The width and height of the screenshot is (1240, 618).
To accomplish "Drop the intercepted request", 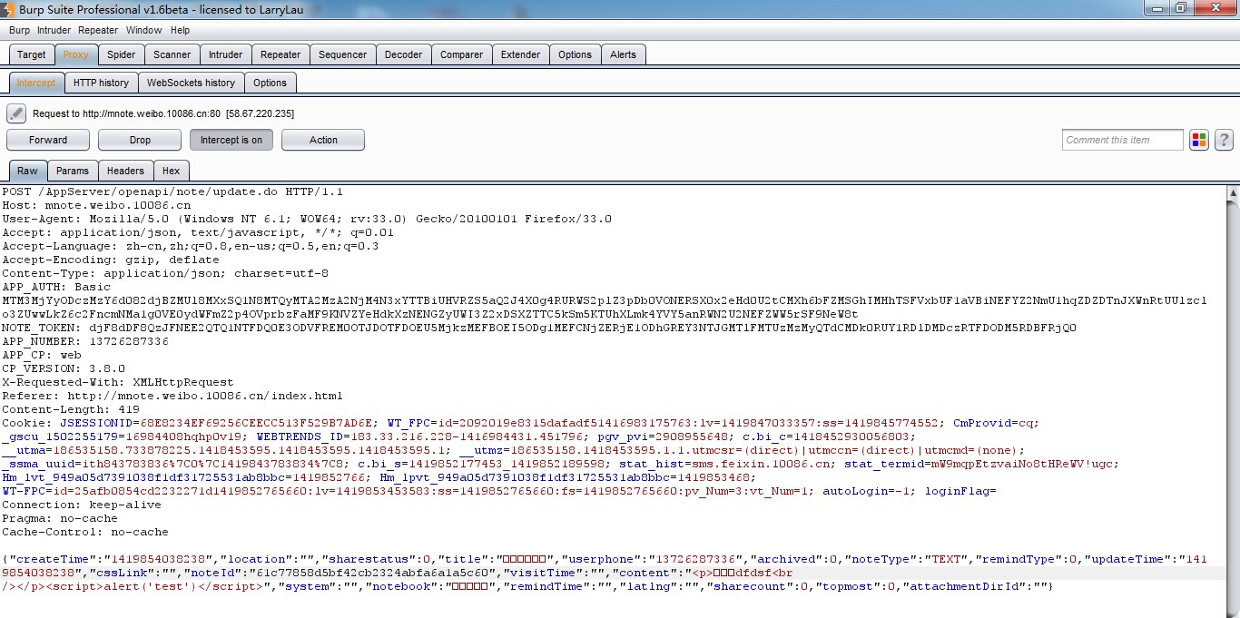I will pos(140,140).
